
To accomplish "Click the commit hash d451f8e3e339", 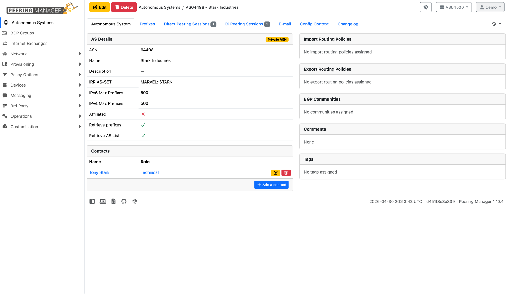I will click(440, 202).
